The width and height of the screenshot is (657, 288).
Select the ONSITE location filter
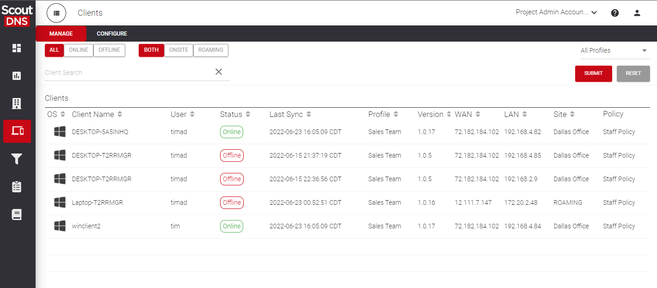pyautogui.click(x=178, y=50)
